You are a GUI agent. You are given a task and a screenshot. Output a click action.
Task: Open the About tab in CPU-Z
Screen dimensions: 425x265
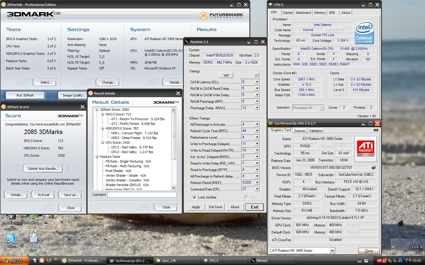346,13
